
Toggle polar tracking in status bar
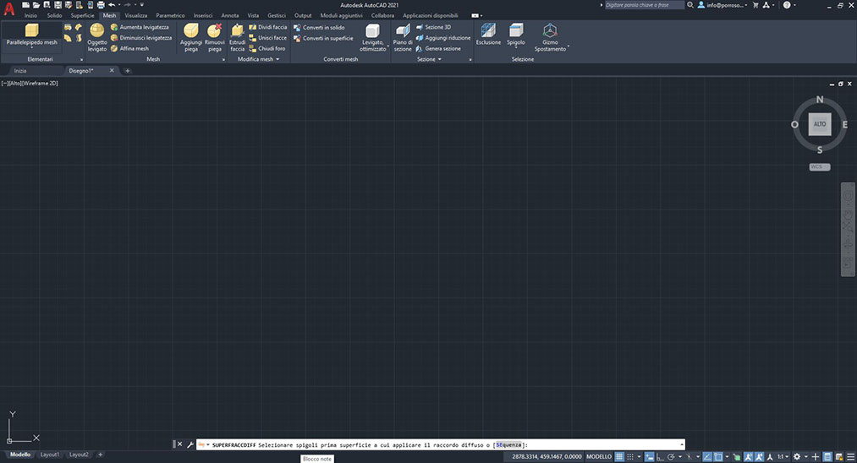671,456
